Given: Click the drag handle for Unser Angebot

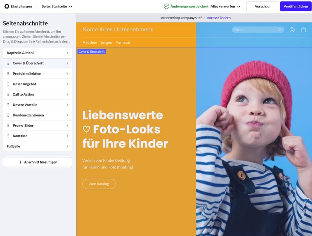Looking at the screenshot, I should (8, 84).
